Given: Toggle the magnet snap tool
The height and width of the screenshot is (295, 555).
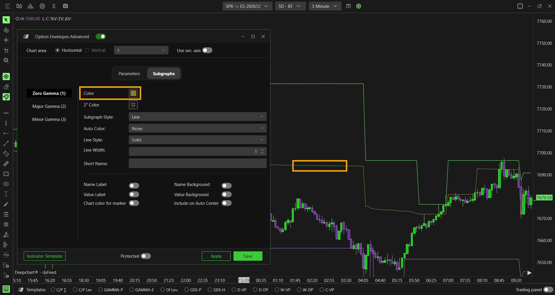Looking at the screenshot, I should (x=6, y=97).
